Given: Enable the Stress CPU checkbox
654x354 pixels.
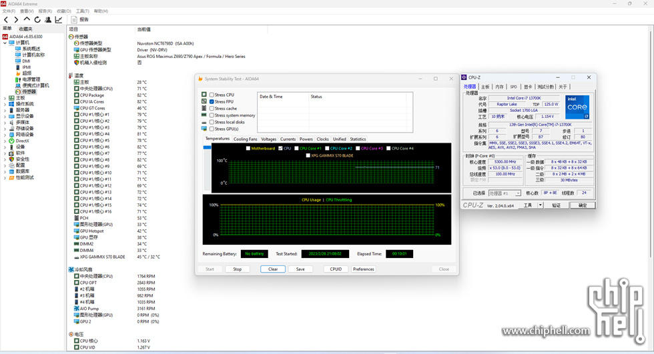Looking at the screenshot, I should [x=212, y=95].
